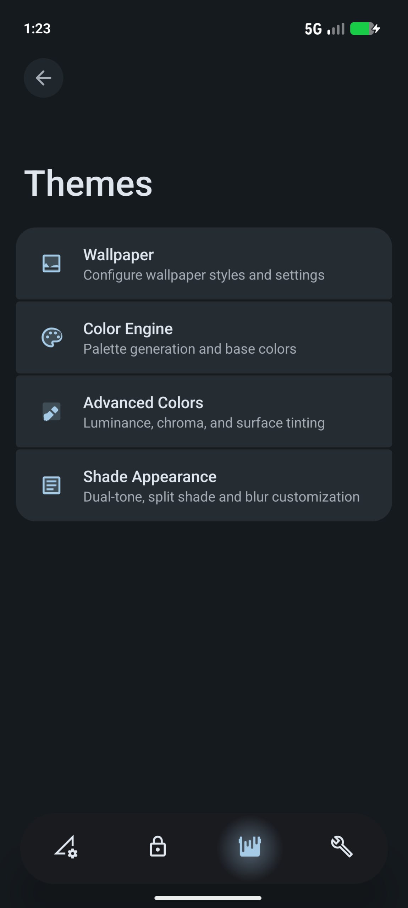Open the wrench tools tab
This screenshot has height=908, width=408.
tap(342, 847)
